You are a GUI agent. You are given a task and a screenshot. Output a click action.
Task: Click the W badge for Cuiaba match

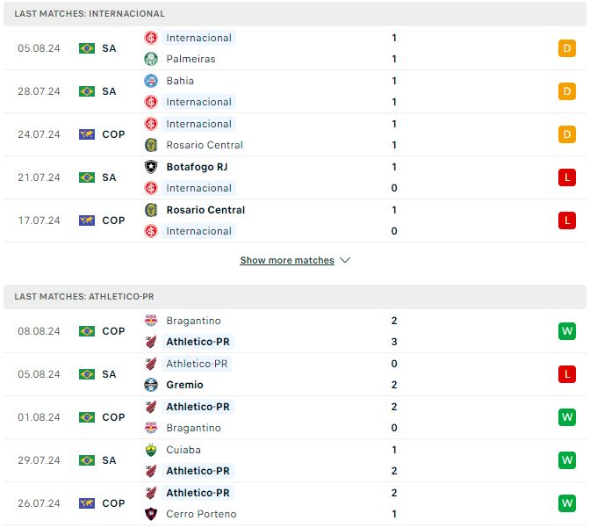coord(567,460)
